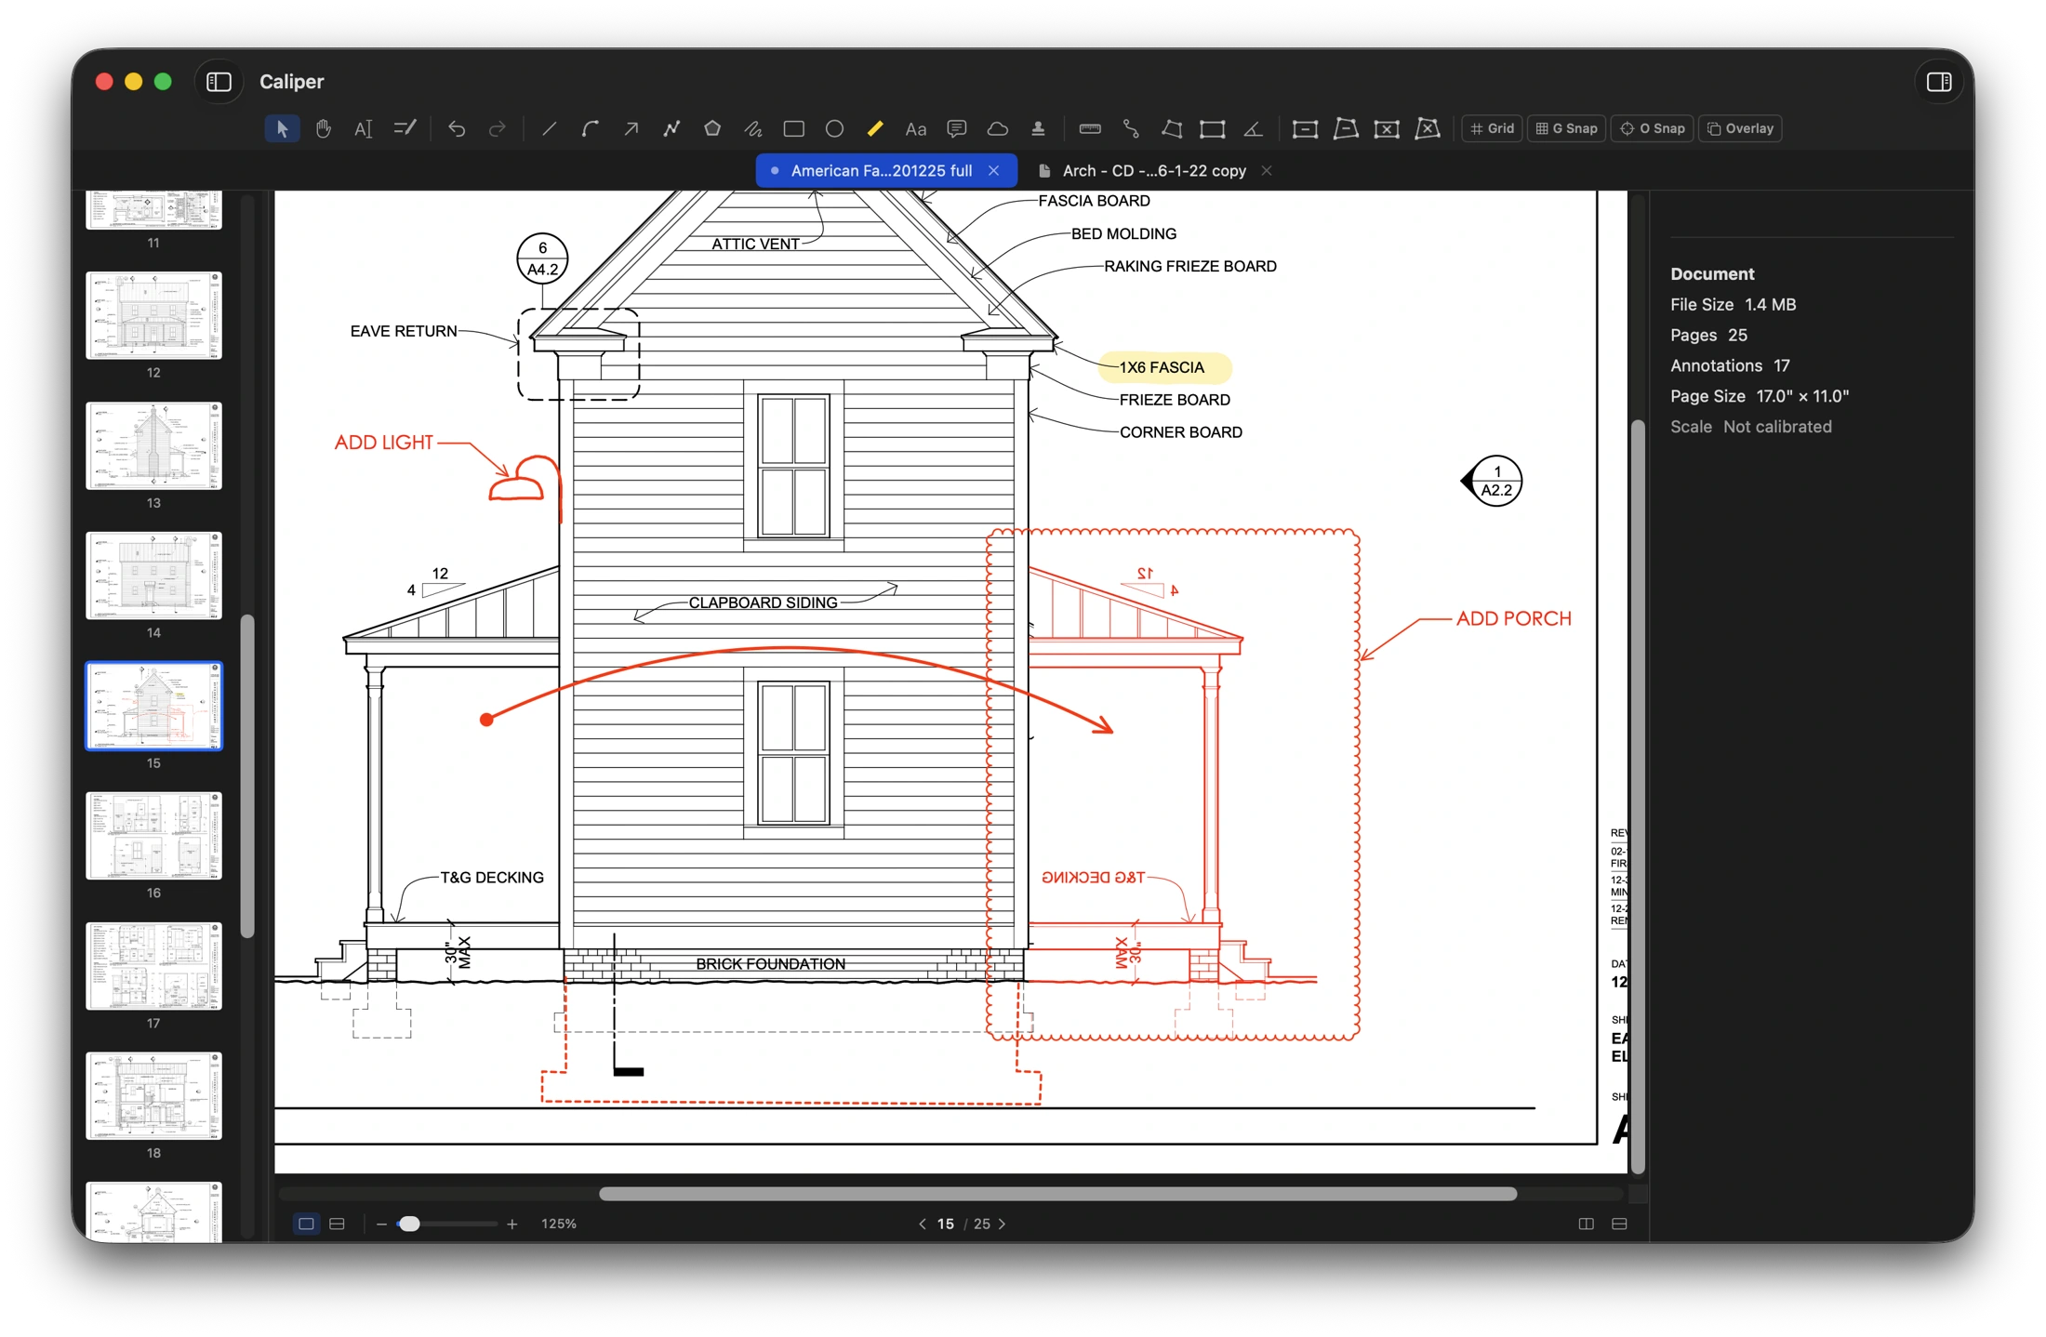
Task: Toggle the right inspector panel
Action: [1939, 82]
